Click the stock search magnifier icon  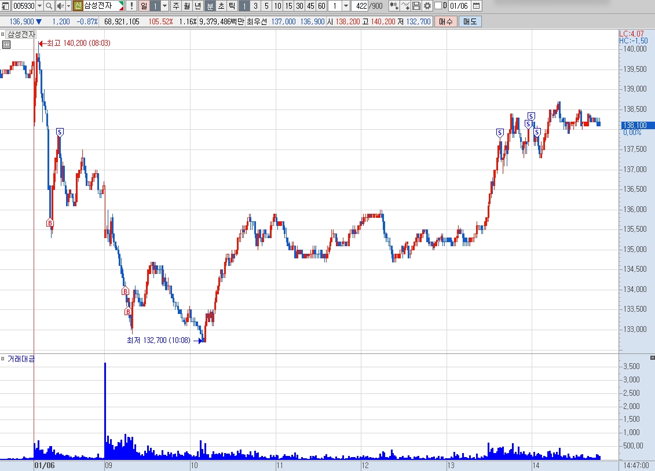[x=49, y=6]
